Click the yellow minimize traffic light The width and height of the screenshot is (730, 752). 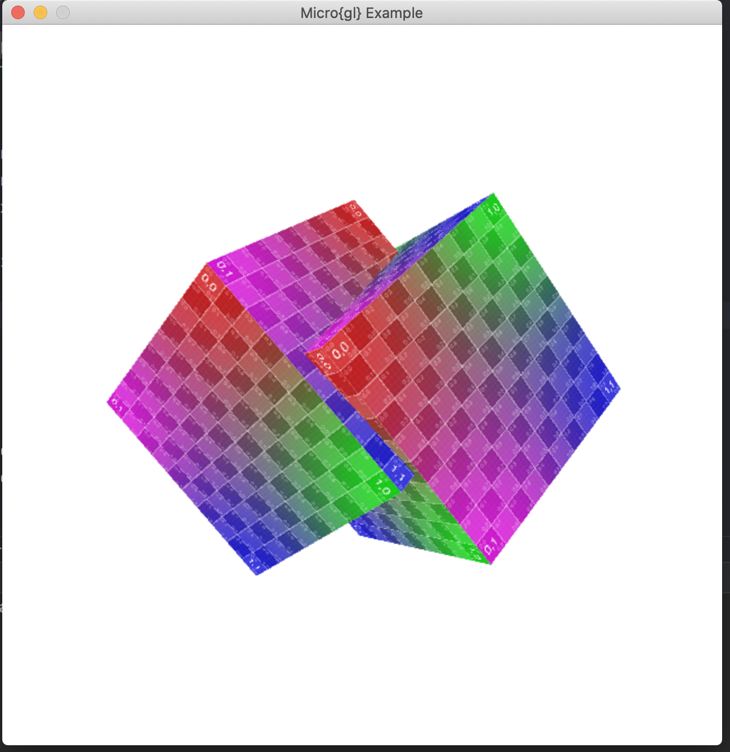tap(39, 12)
